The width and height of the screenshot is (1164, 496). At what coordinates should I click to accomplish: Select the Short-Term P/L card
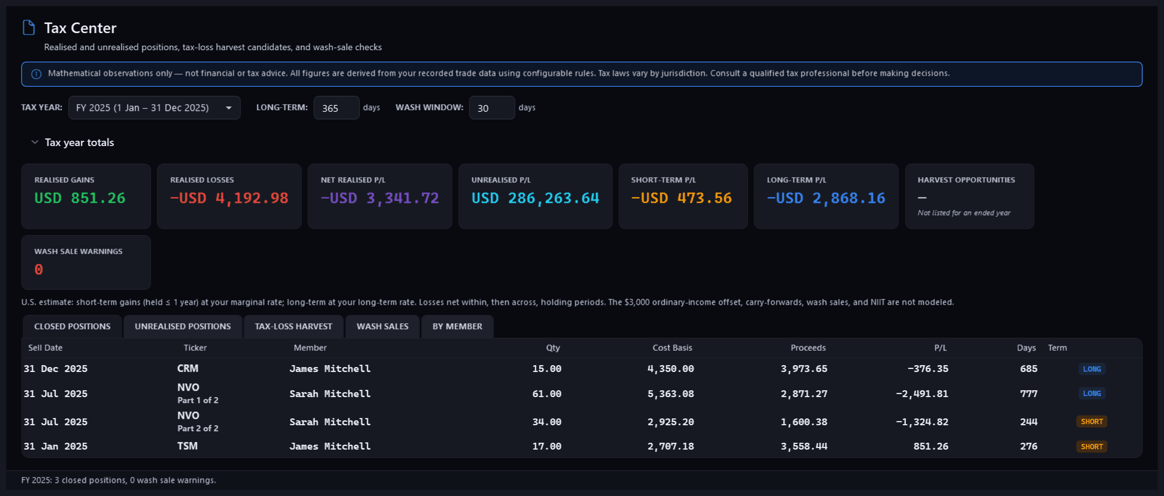point(683,196)
